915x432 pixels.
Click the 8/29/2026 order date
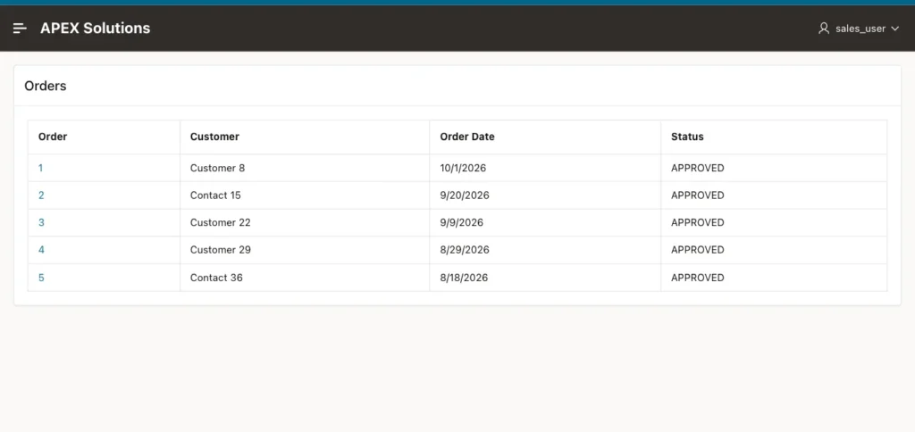click(465, 250)
